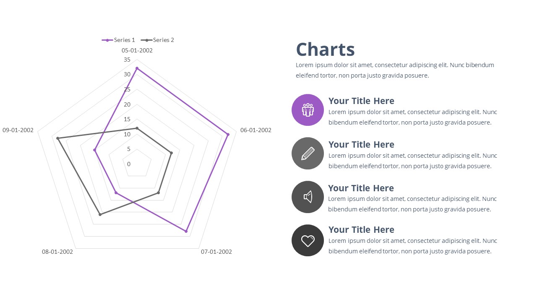Click second Your Title Here heading beside pencil

click(x=361, y=144)
